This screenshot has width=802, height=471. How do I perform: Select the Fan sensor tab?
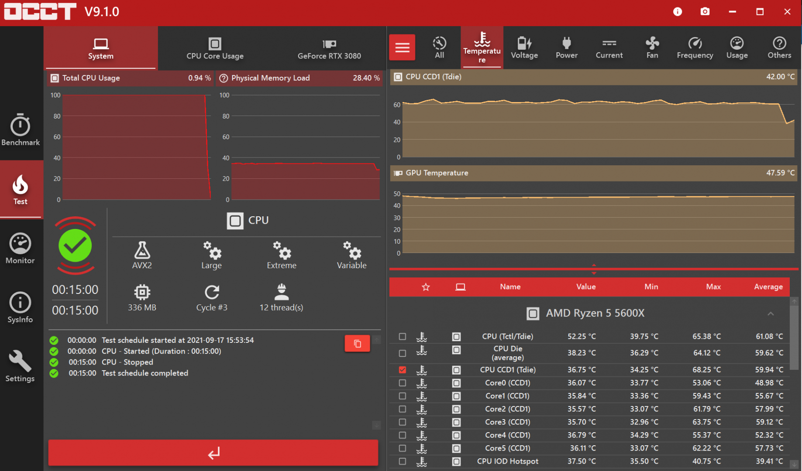point(652,48)
